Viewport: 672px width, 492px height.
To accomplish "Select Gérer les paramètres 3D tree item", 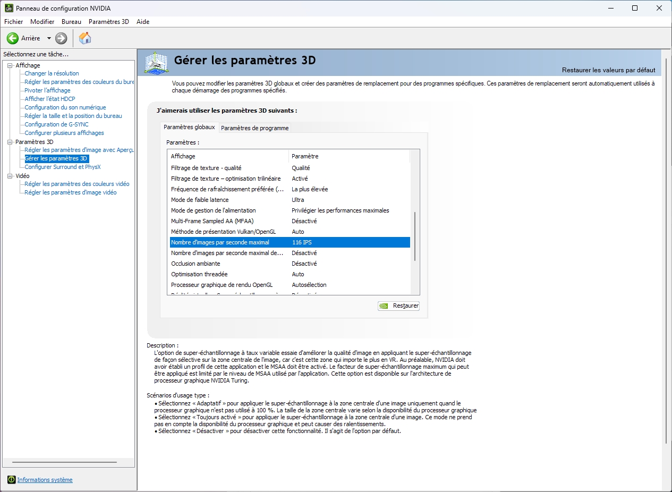I will [56, 158].
